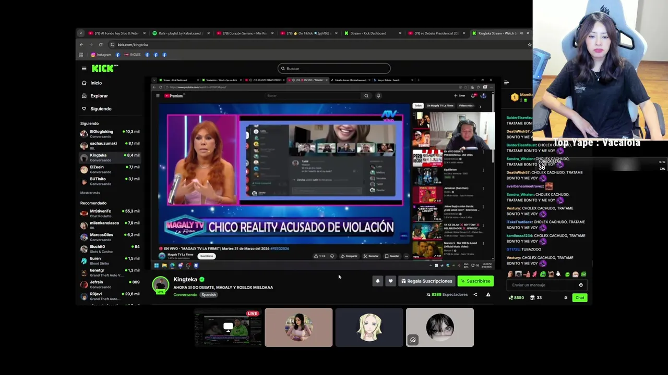
Task: Click the report warning triangle icon
Action: coord(488,295)
